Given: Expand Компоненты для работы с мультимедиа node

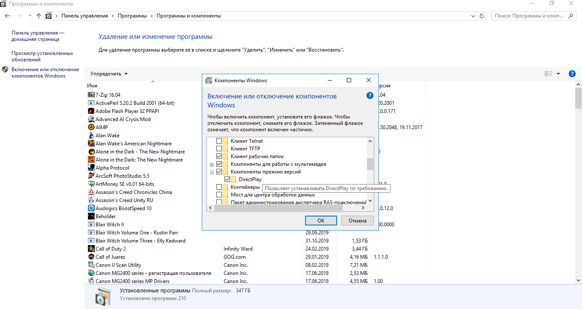Looking at the screenshot, I should click(212, 165).
